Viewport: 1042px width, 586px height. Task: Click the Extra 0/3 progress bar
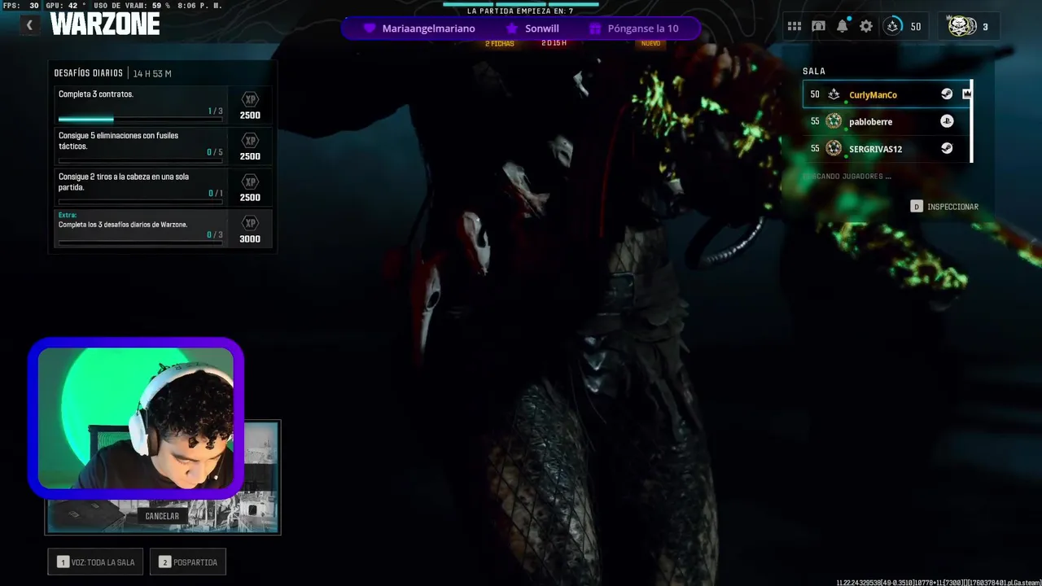[140, 243]
